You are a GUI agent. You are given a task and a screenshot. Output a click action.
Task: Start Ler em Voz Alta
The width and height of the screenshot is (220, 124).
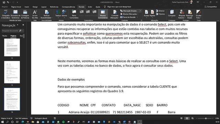[35, 14]
